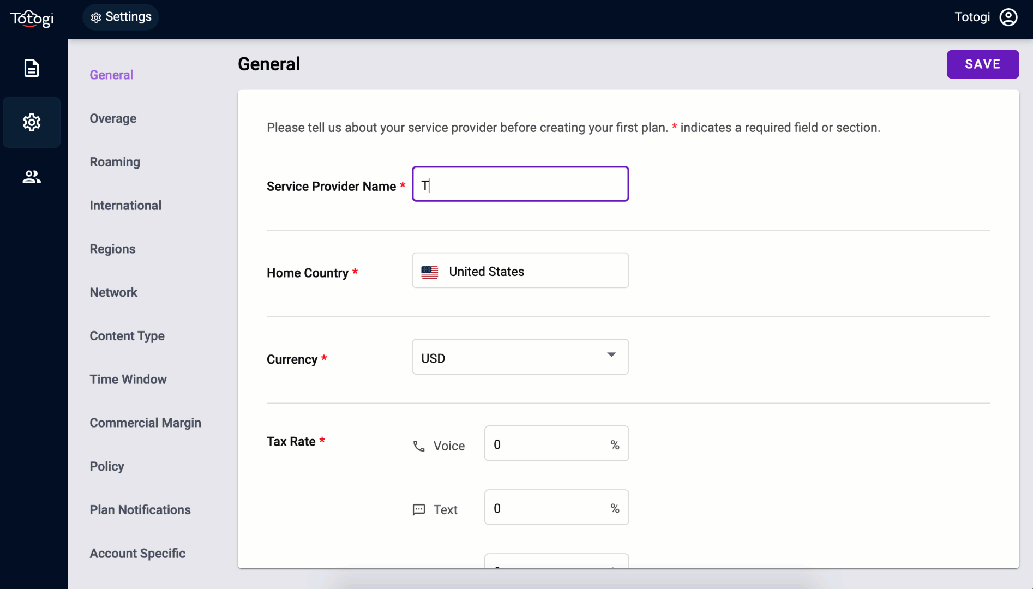Select the settings gear sidebar icon
1033x589 pixels.
coord(32,122)
